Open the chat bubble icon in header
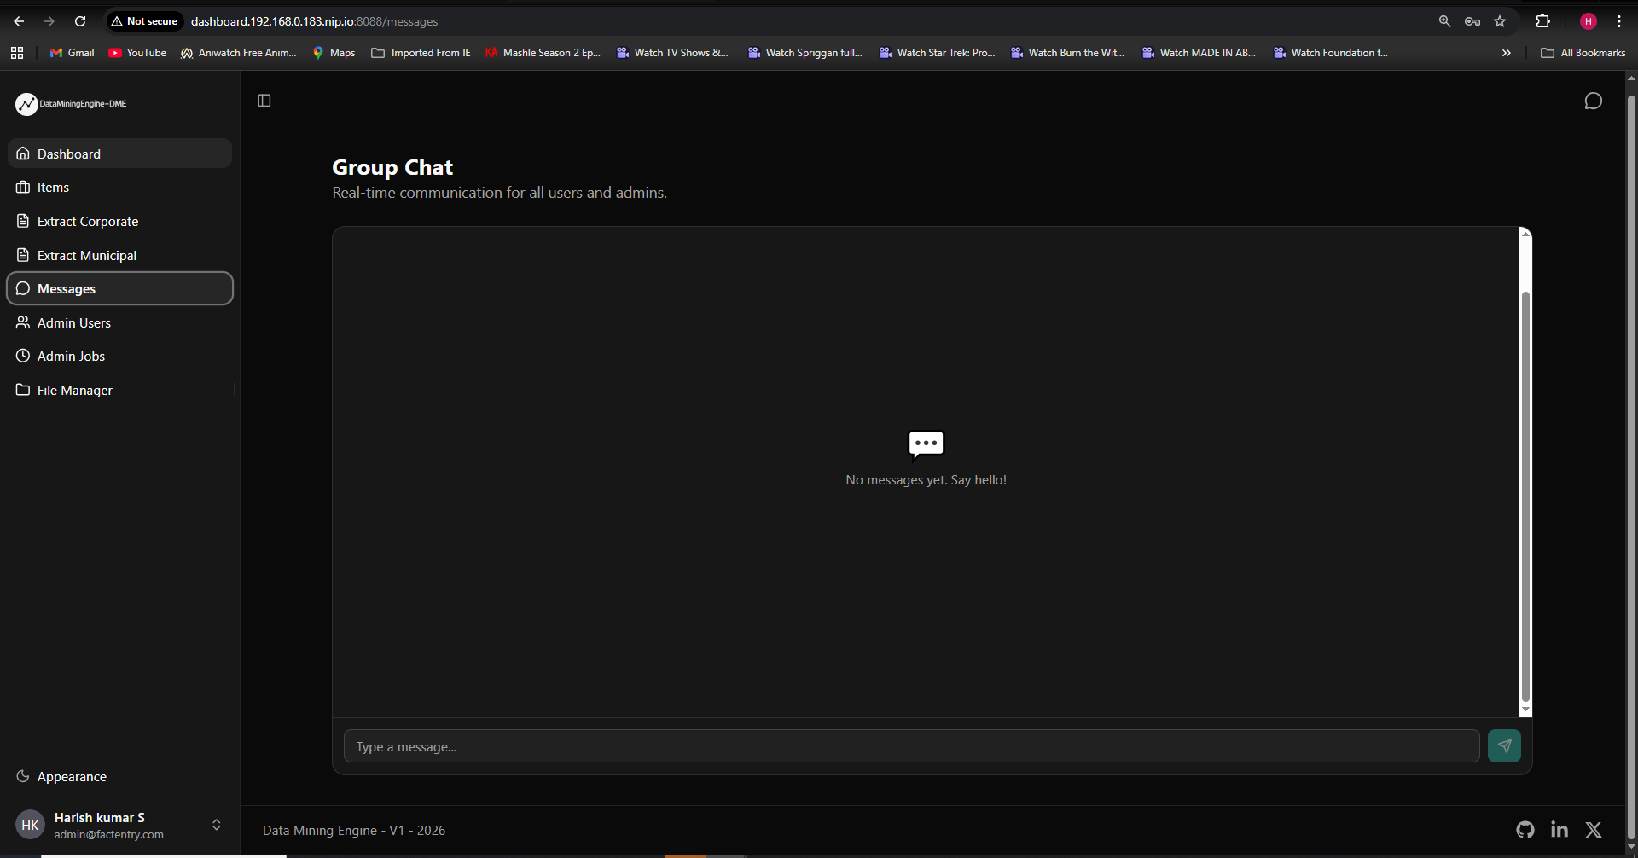The image size is (1638, 858). pyautogui.click(x=1593, y=101)
